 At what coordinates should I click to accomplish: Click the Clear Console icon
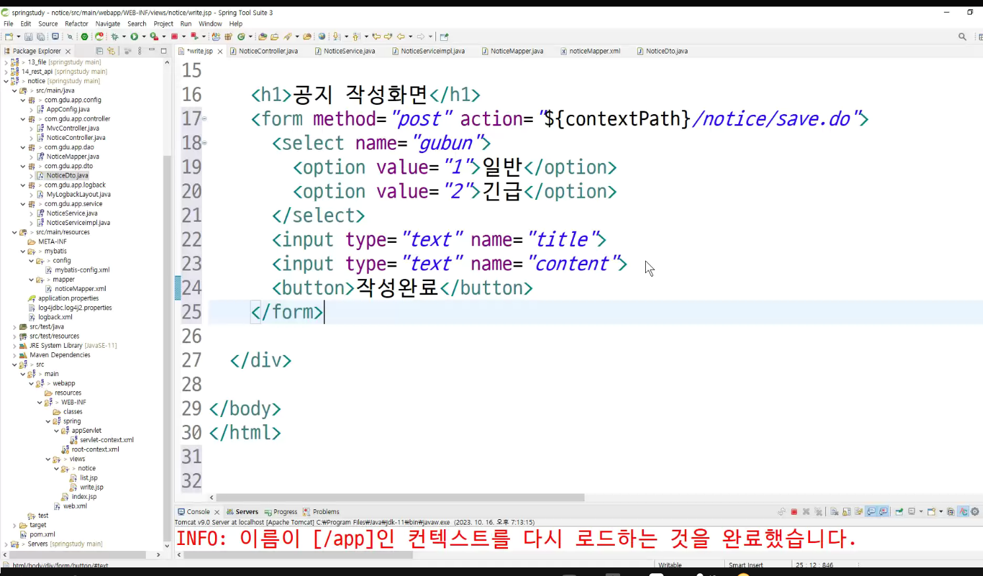(x=834, y=511)
